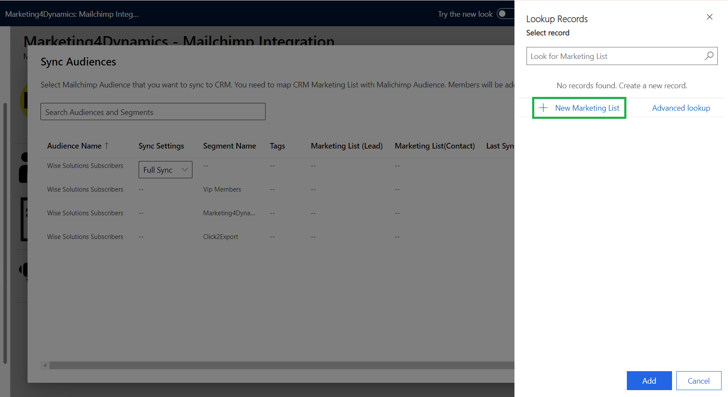Click the plus icon for New Marketing List

point(543,108)
